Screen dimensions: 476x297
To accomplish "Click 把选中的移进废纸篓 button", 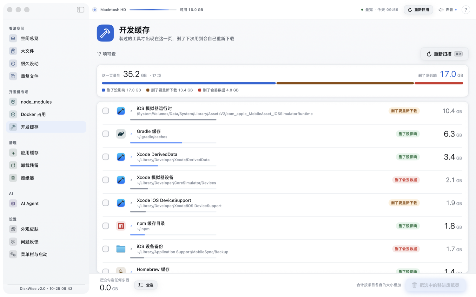I will coord(436,285).
